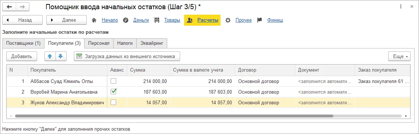Screen dimensions: 419x134
Task: Click the Сумма cell 14 057,00
Action: [148, 102]
